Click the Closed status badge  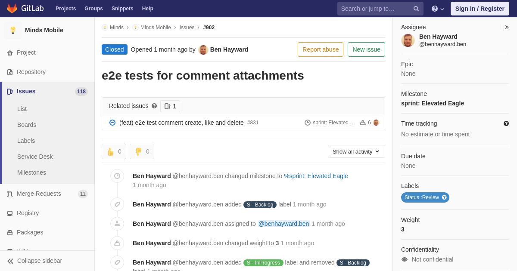coord(115,49)
